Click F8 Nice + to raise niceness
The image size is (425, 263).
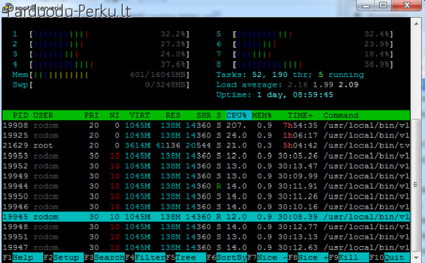[307, 258]
